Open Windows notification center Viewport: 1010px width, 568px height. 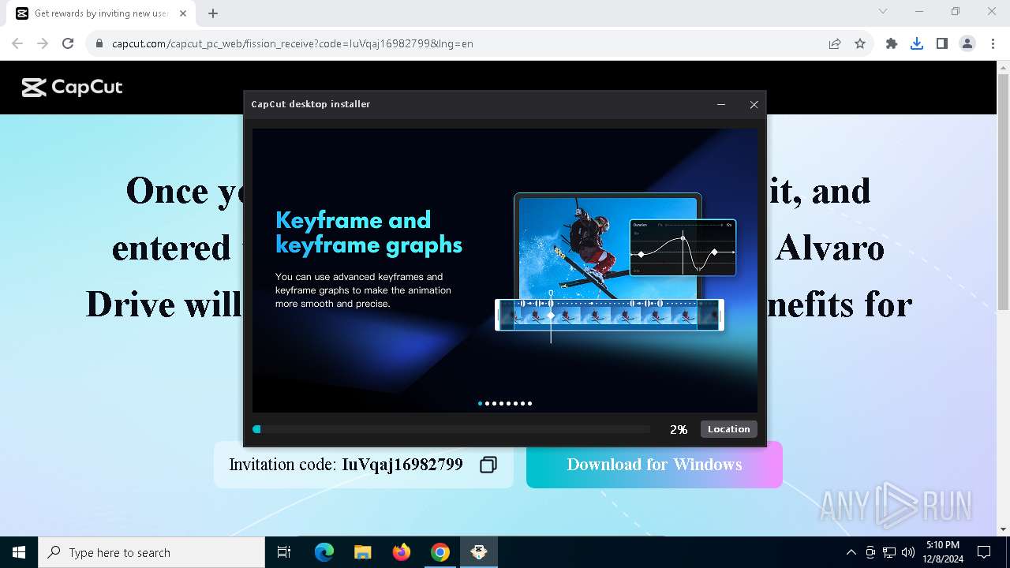click(984, 552)
